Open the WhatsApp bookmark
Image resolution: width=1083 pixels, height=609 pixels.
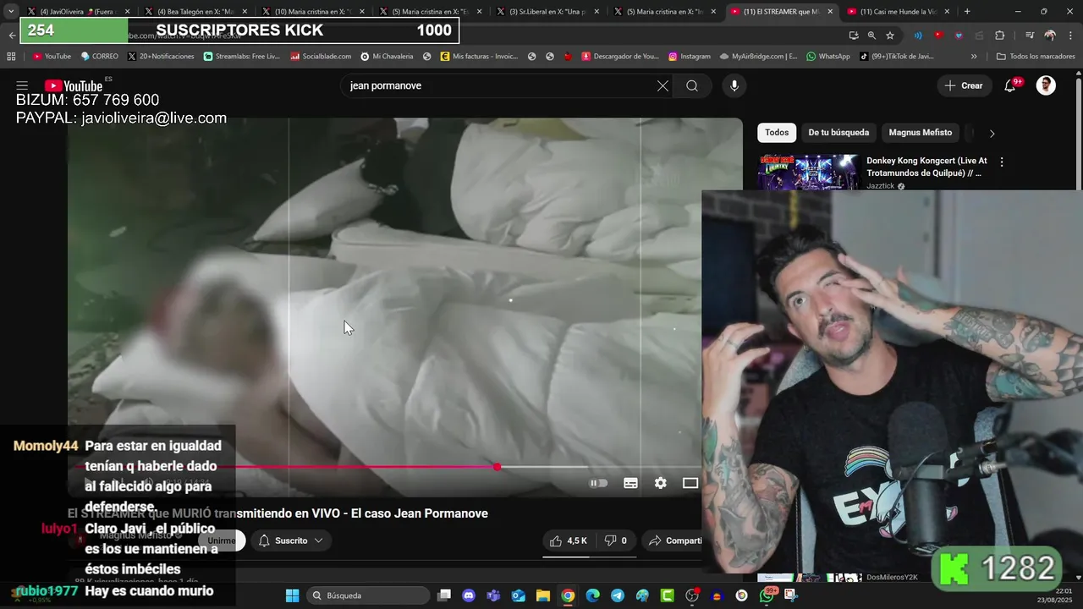click(828, 57)
